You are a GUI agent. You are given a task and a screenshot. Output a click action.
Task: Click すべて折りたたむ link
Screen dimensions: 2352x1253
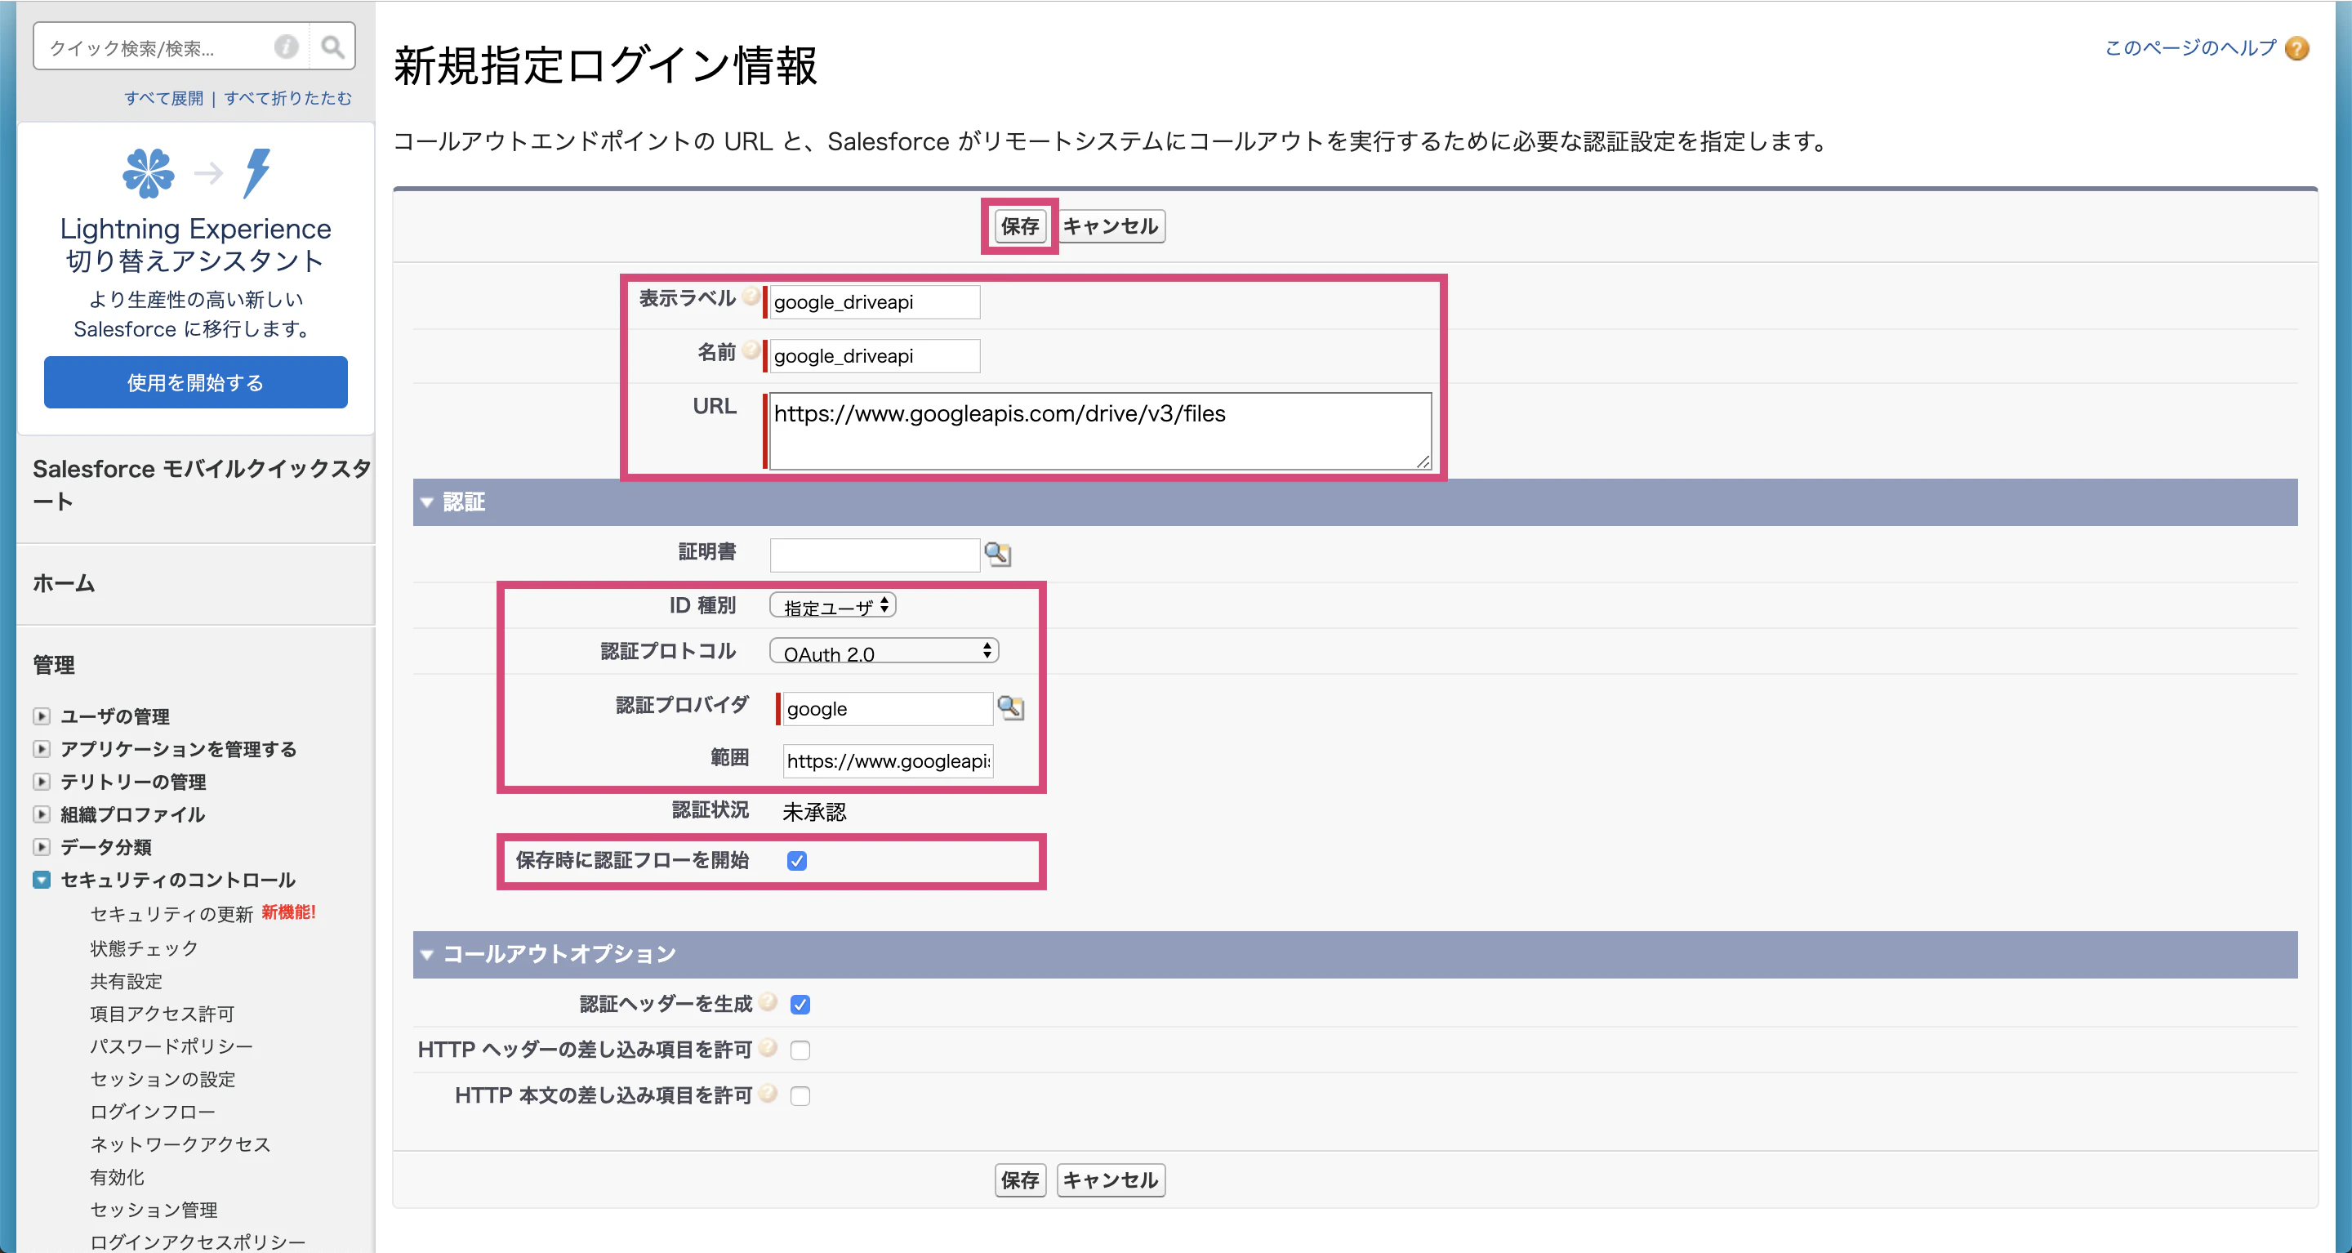point(287,98)
